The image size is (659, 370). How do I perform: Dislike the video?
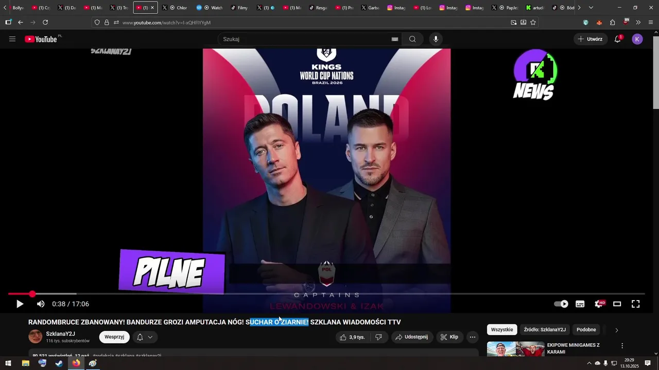[x=378, y=337]
